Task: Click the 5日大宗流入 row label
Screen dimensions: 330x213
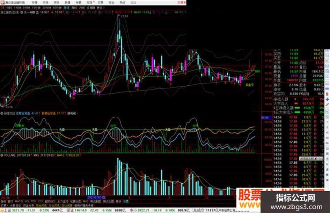Action: pyautogui.click(x=283, y=112)
